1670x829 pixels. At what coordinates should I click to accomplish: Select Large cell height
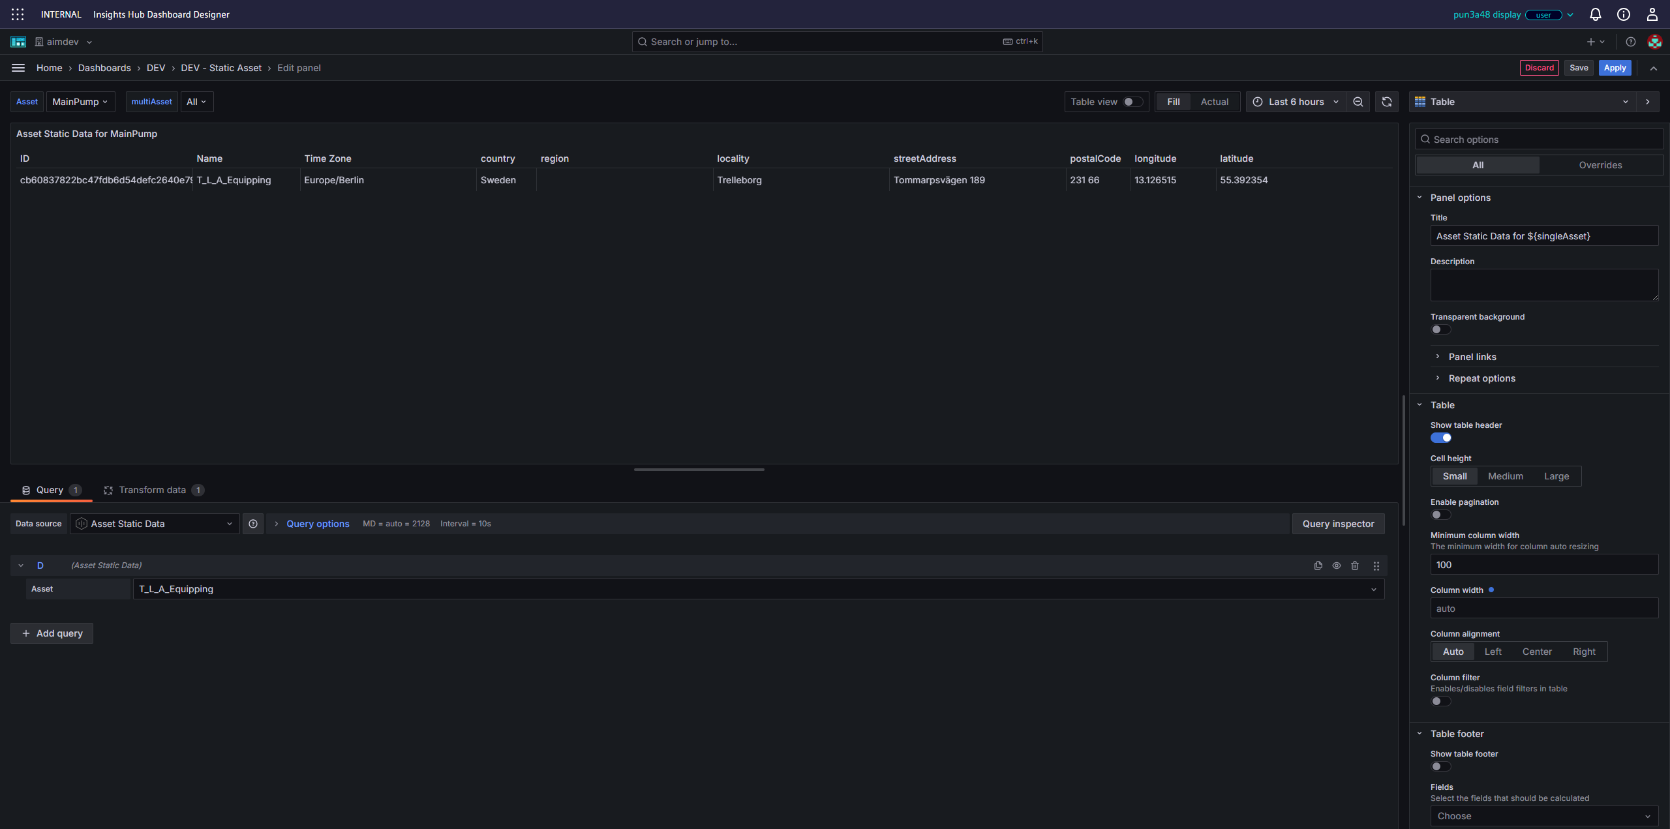point(1556,476)
